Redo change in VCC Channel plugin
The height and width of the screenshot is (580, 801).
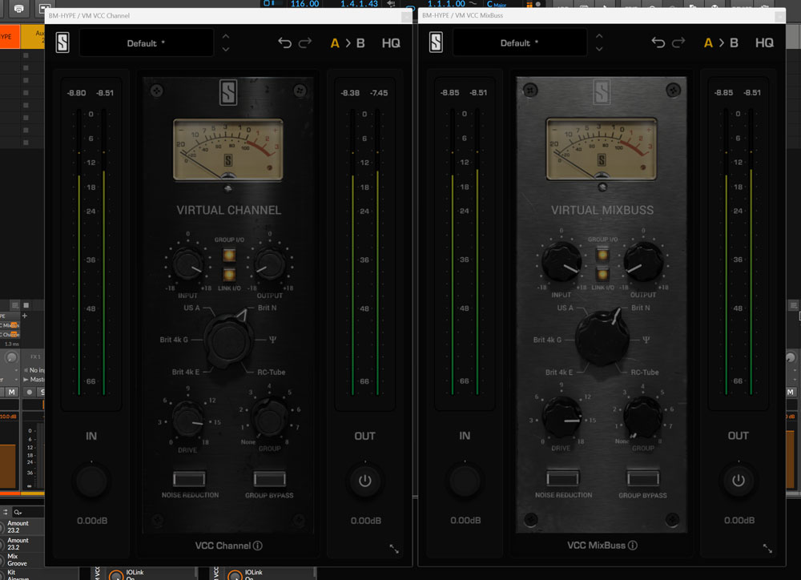tap(305, 43)
